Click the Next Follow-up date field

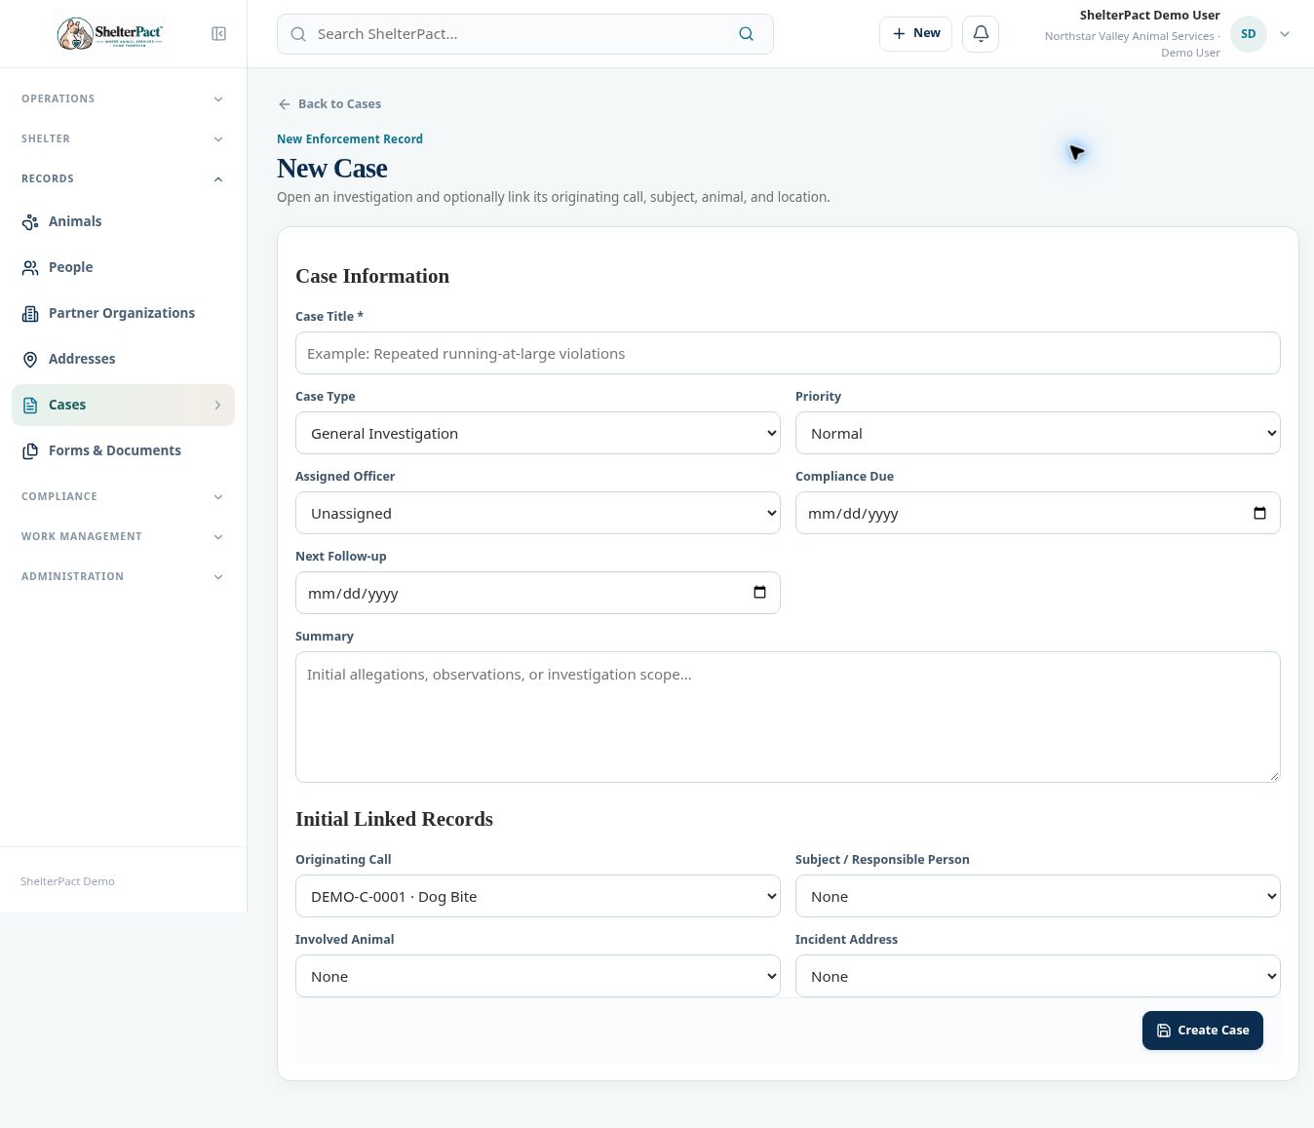[x=538, y=593]
